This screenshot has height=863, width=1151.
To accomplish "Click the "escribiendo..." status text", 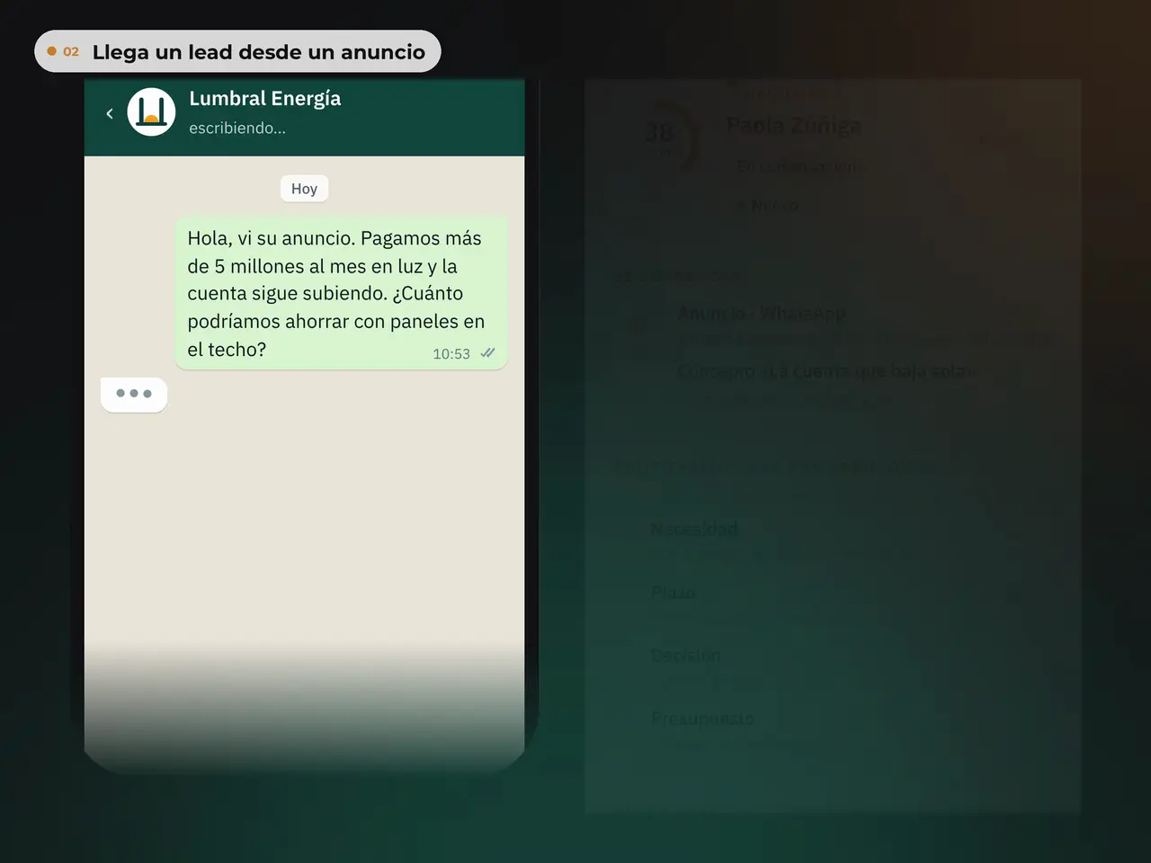I will (x=237, y=129).
